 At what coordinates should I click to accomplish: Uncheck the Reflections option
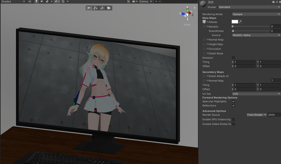click(233, 106)
